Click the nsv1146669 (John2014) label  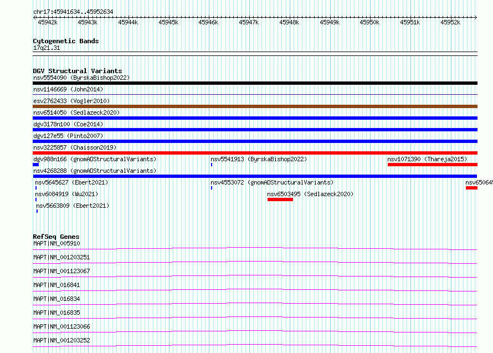coord(68,89)
